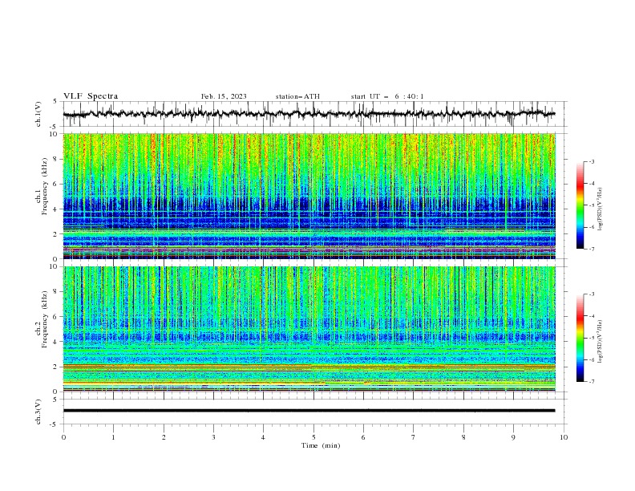This screenshot has height=491, width=635.
Task: Click the "station=ATH" header label
Action: pyautogui.click(x=297, y=96)
